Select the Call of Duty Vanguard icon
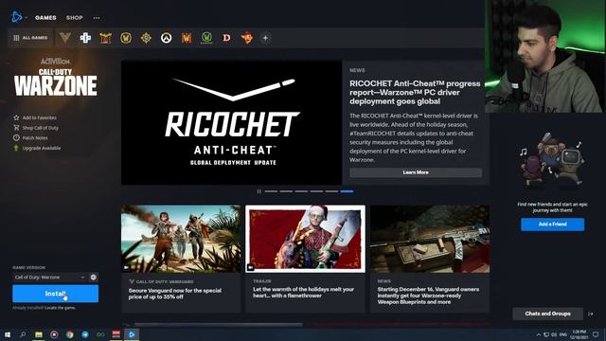The height and width of the screenshot is (341, 606). point(65,38)
